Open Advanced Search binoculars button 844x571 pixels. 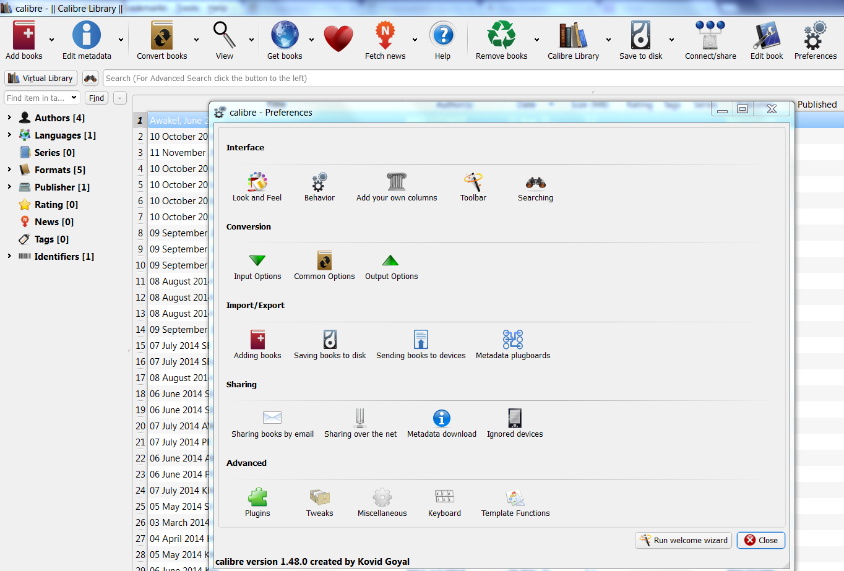pos(90,78)
